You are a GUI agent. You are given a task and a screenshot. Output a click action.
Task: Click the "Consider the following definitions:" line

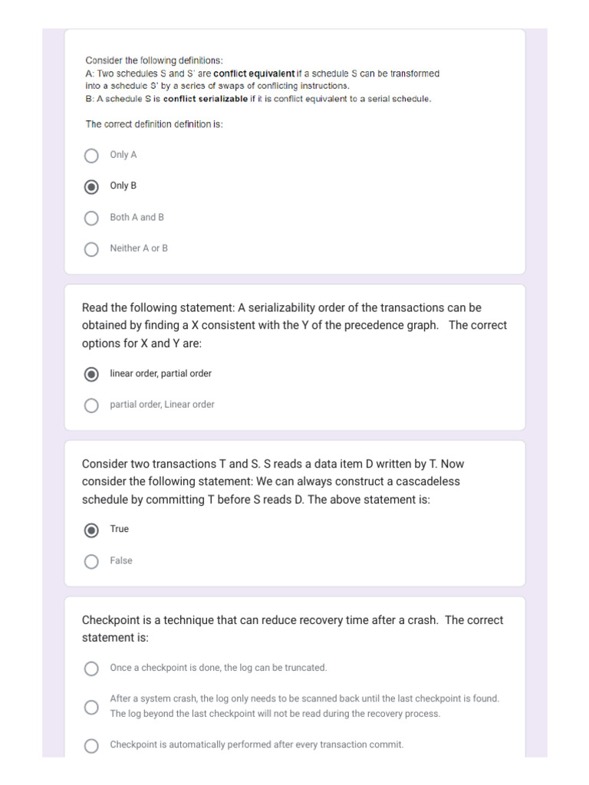[x=153, y=61]
